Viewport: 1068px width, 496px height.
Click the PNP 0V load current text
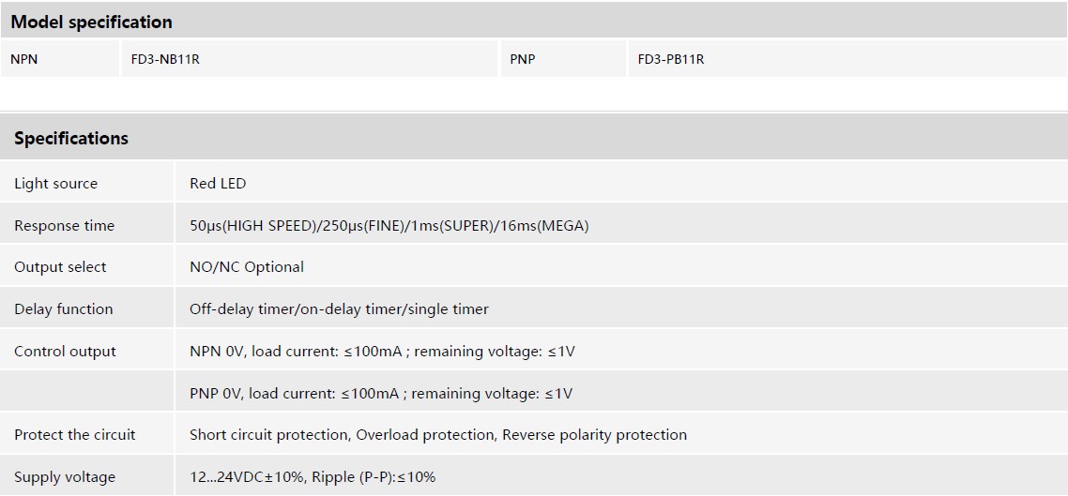click(x=381, y=394)
